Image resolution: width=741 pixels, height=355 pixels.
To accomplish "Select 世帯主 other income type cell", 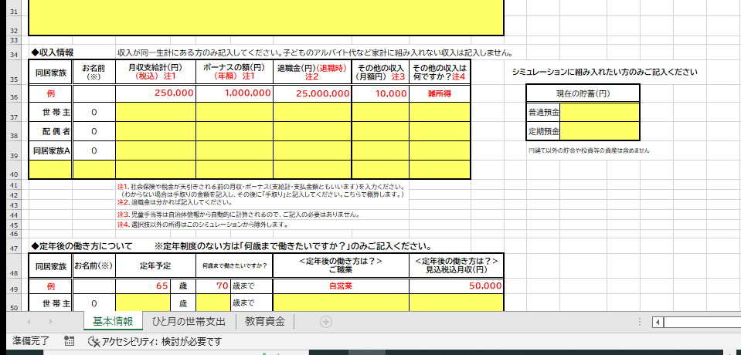I will (440, 113).
